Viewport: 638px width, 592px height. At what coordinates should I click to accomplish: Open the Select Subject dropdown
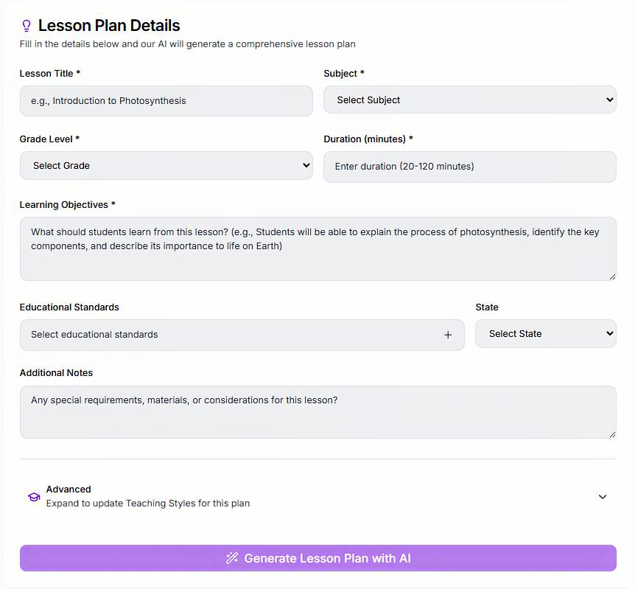(x=469, y=100)
